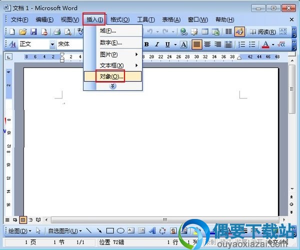Insert a horizontal text box icon
The height and width of the screenshot is (250, 300).
coord(131,231)
